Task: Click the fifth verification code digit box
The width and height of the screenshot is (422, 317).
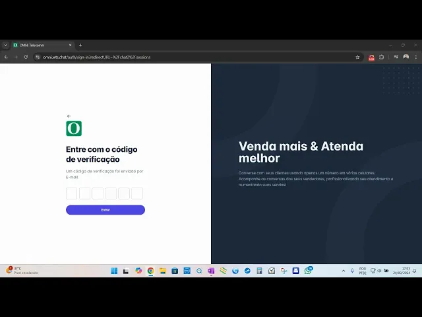Action: 124,194
